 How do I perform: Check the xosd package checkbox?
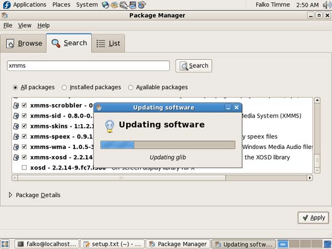[24, 168]
